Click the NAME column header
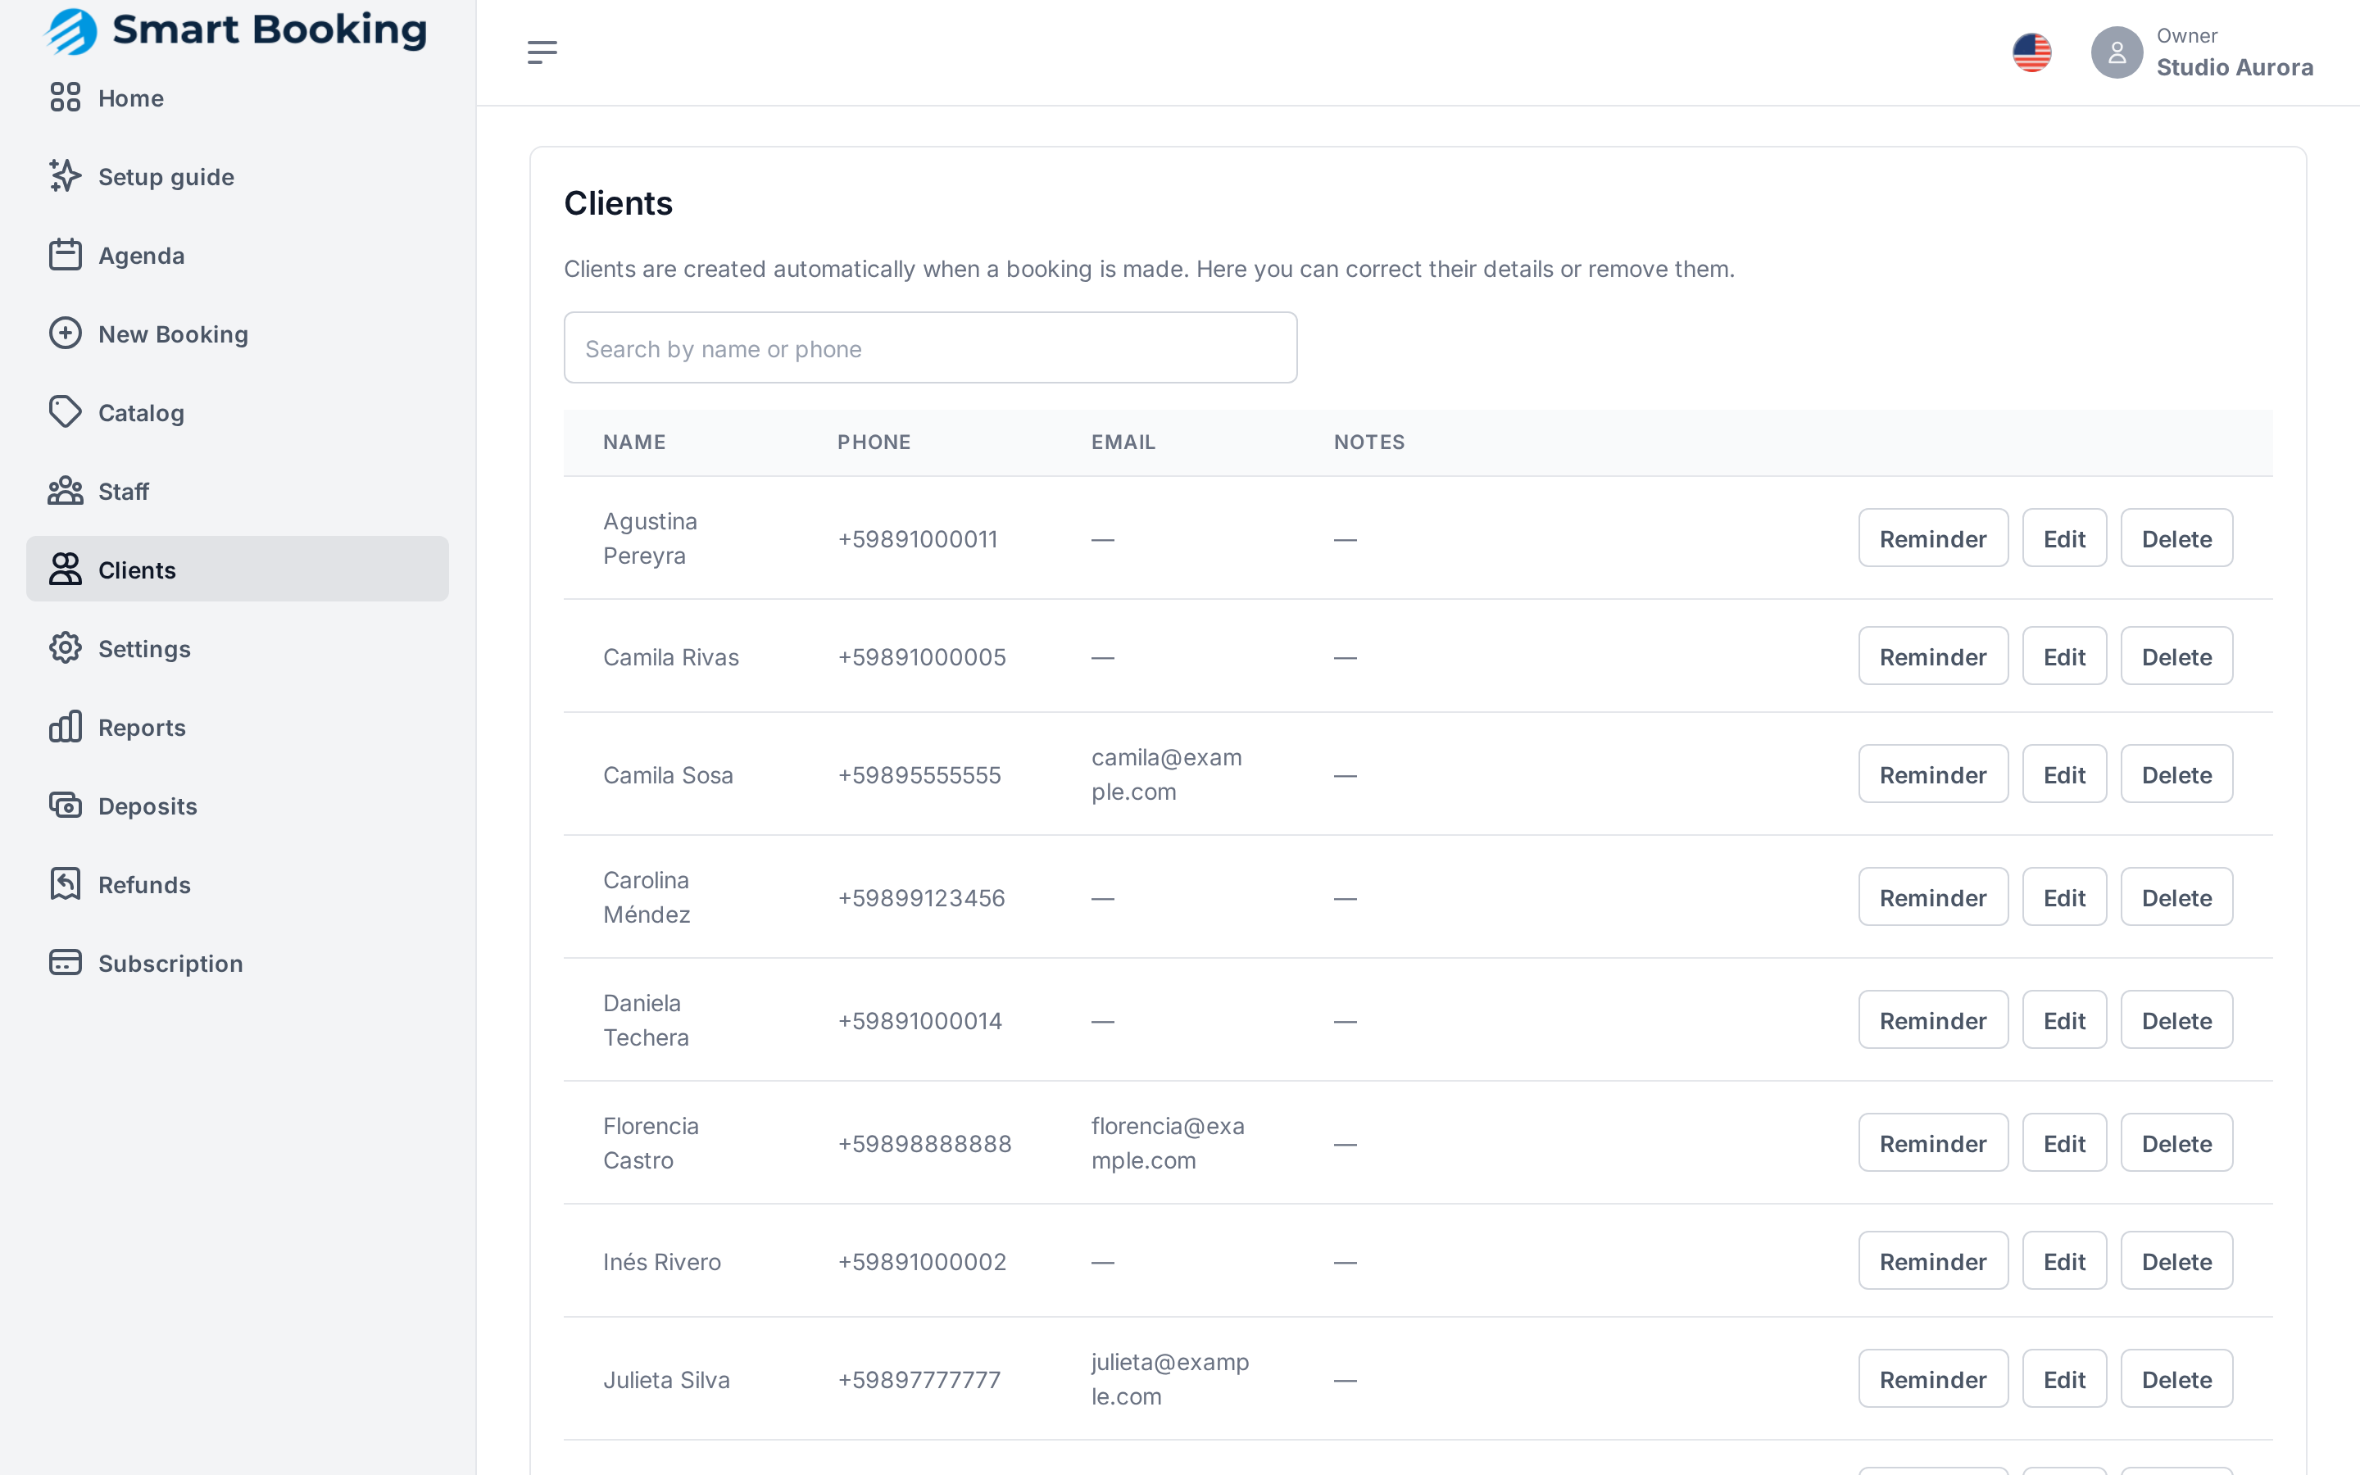Image resolution: width=2360 pixels, height=1475 pixels. point(634,442)
